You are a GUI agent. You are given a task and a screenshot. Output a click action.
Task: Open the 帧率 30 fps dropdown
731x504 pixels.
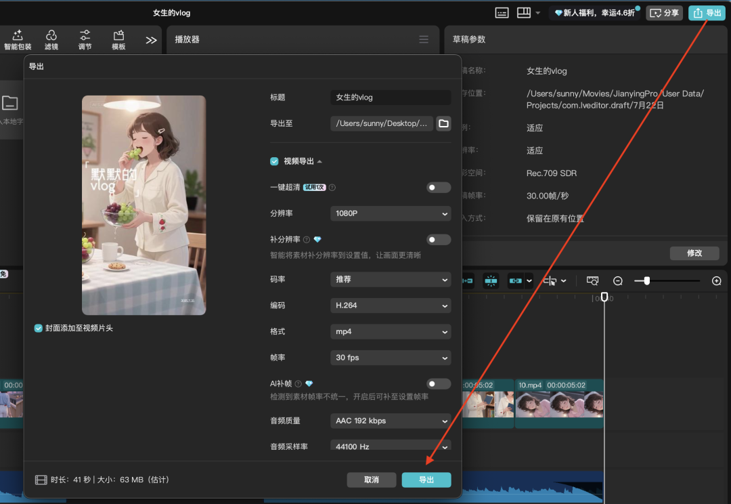coord(391,358)
